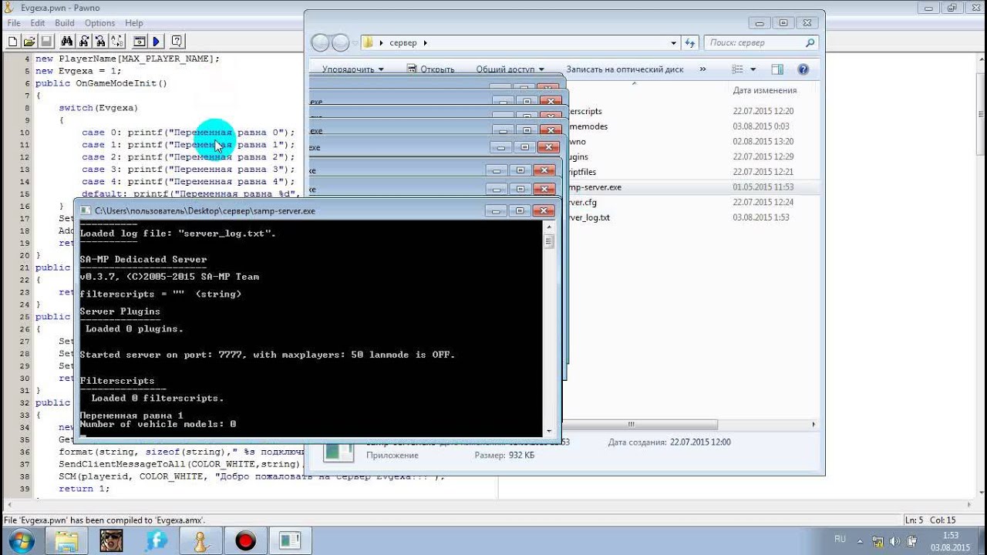Open the Build menu in Pawno
The width and height of the screenshot is (987, 555).
(65, 23)
